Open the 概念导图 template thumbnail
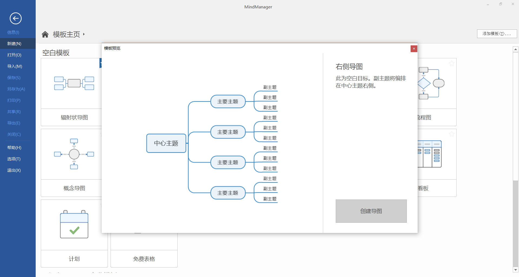 pos(74,154)
